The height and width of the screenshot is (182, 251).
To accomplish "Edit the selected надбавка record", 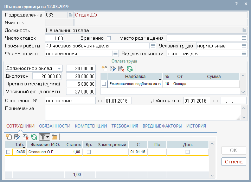I will pos(113,69).
